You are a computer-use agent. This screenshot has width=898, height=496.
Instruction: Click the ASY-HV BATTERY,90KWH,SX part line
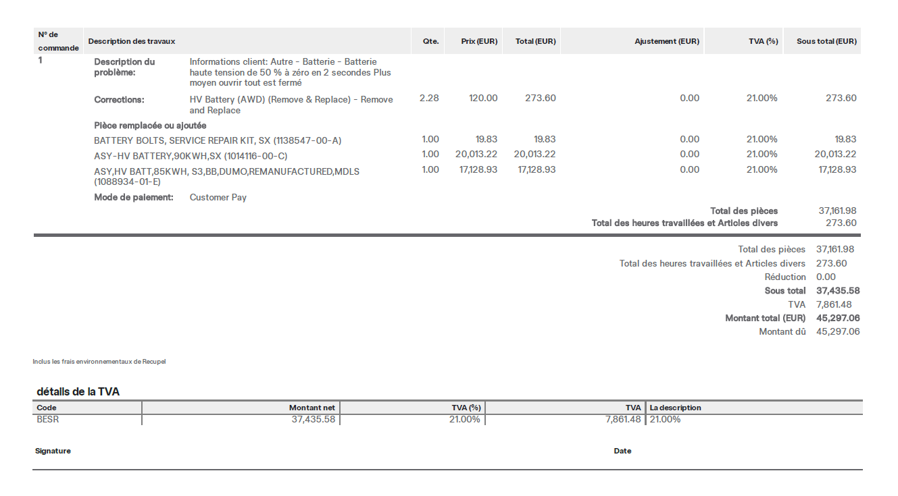click(x=191, y=155)
